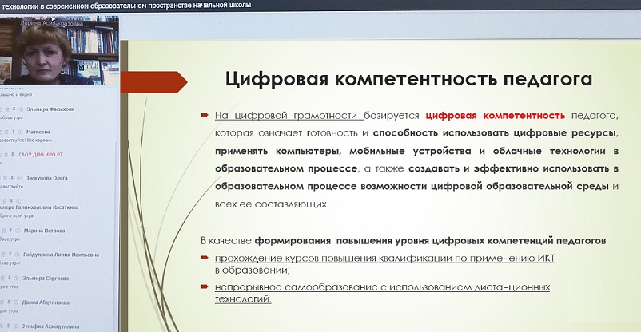Click name Марина Петрова in chat list
Viewport: 641px width, 332px height.
pyautogui.click(x=44, y=231)
